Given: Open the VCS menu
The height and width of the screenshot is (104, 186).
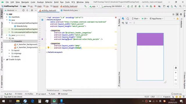Looking at the screenshot, I should (x=73, y=2).
